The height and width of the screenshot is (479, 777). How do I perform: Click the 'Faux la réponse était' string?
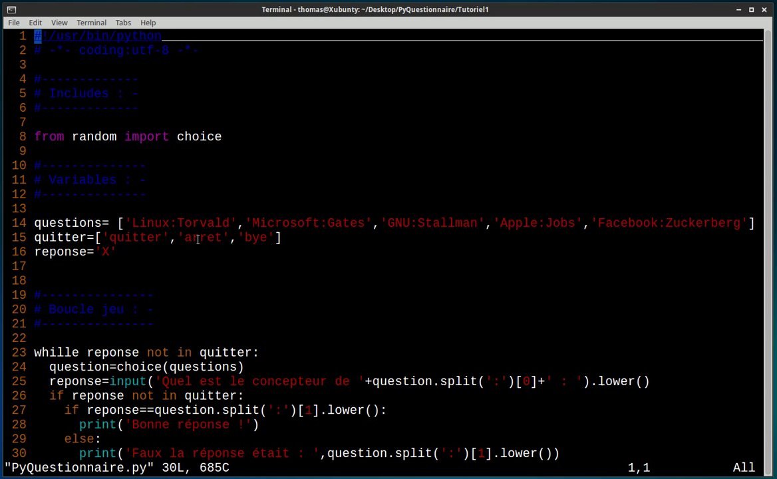(222, 453)
